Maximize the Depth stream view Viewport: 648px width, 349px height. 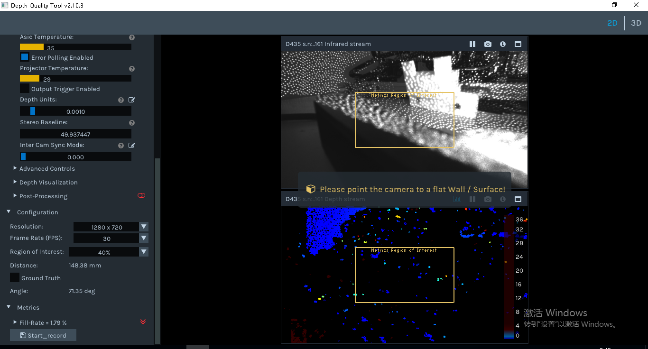(x=518, y=199)
